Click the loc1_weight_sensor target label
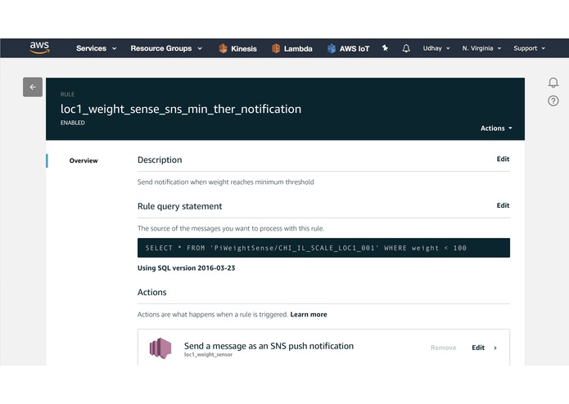The image size is (569, 404). click(208, 355)
